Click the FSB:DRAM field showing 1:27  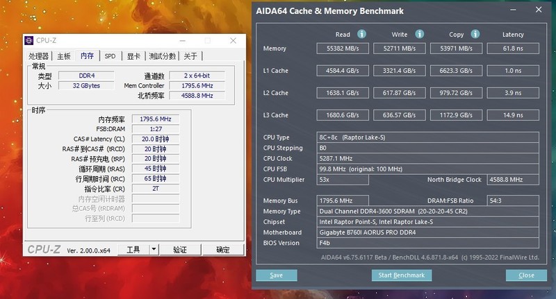(x=156, y=129)
